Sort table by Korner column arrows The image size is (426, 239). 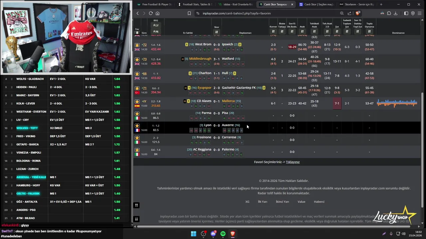click(273, 32)
